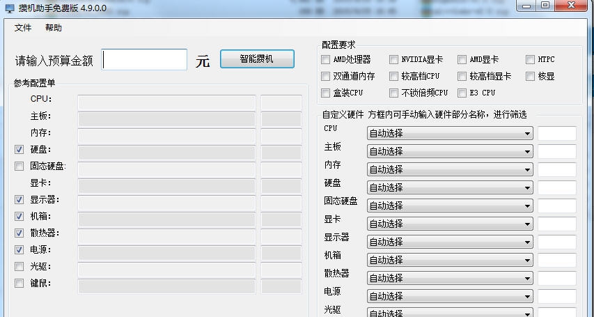
Task: Enable the NVIDIA显卡 checkbox
Action: (x=393, y=59)
